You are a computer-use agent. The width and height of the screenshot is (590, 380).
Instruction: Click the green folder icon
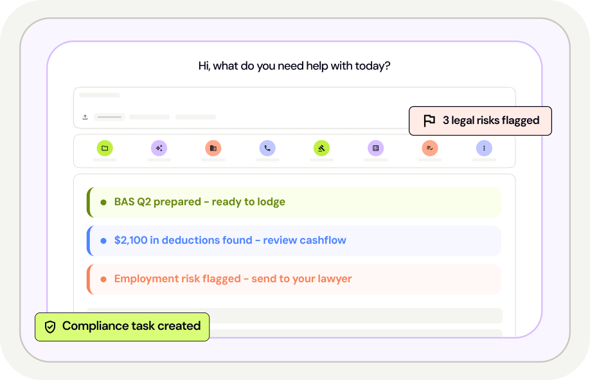[105, 148]
